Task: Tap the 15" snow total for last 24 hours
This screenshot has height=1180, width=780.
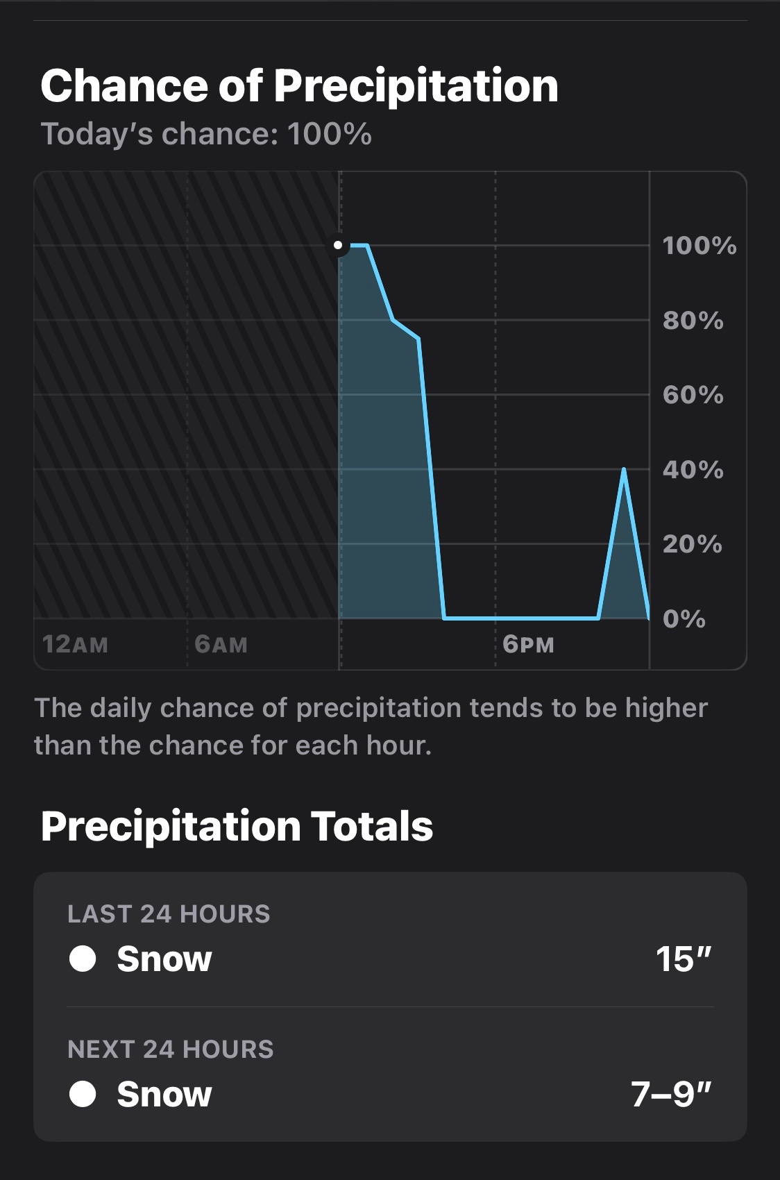Action: (x=684, y=959)
